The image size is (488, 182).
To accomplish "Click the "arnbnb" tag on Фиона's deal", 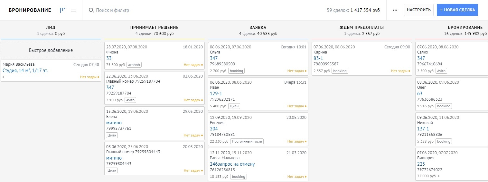I will [x=134, y=65].
